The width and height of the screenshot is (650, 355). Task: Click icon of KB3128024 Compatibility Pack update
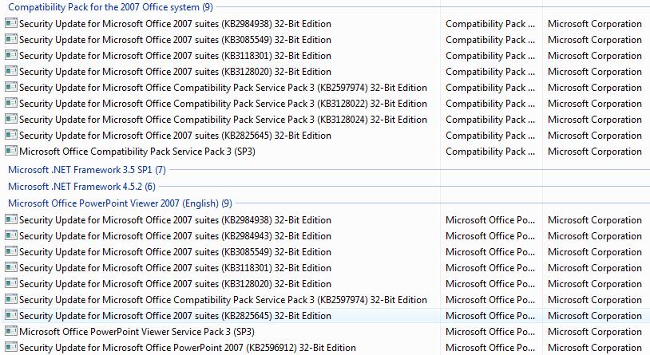tap(11, 119)
